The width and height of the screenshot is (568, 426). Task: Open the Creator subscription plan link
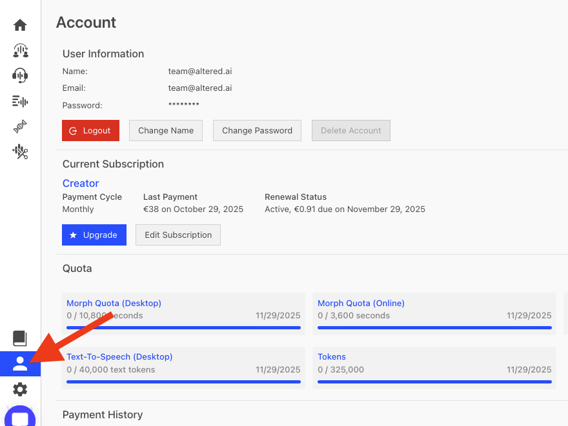(x=81, y=183)
